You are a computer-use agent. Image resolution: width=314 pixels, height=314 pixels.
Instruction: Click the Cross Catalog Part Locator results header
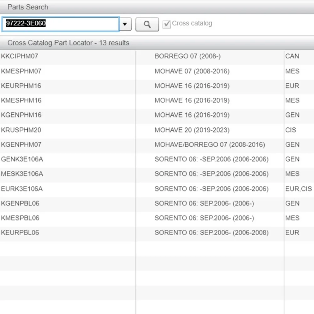coord(157,43)
